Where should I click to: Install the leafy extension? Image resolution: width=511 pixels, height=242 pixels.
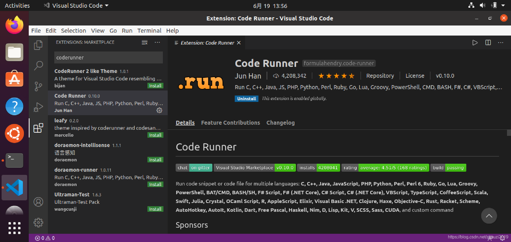pyautogui.click(x=155, y=135)
